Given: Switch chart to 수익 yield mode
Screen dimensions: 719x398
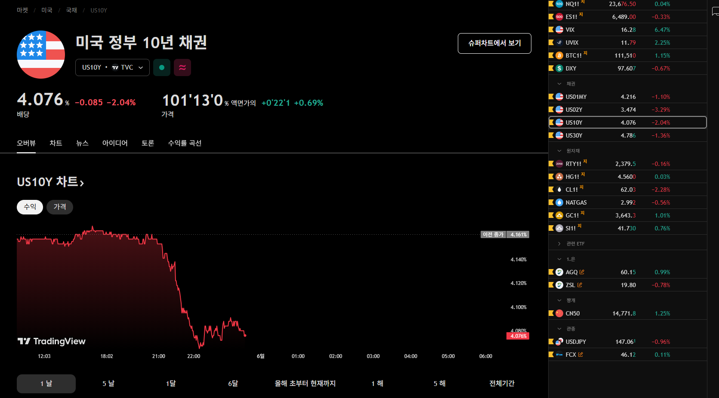Looking at the screenshot, I should (x=30, y=207).
